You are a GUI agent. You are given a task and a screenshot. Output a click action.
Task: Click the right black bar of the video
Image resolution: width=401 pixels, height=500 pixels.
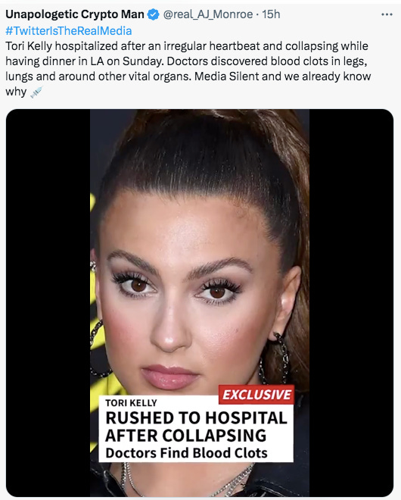click(x=351, y=303)
